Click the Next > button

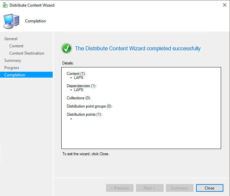(150, 188)
